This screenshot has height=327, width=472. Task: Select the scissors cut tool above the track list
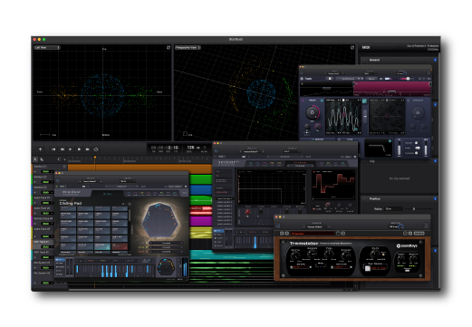point(42,159)
